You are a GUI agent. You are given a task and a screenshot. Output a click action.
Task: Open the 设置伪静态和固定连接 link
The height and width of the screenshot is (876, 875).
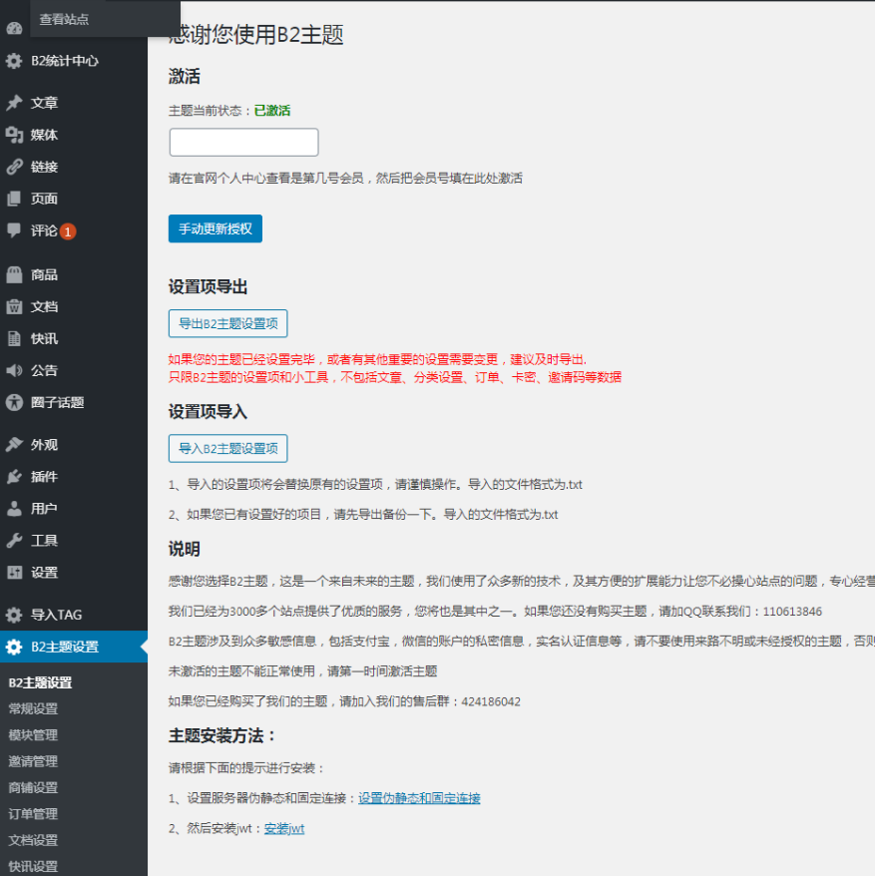tap(419, 798)
